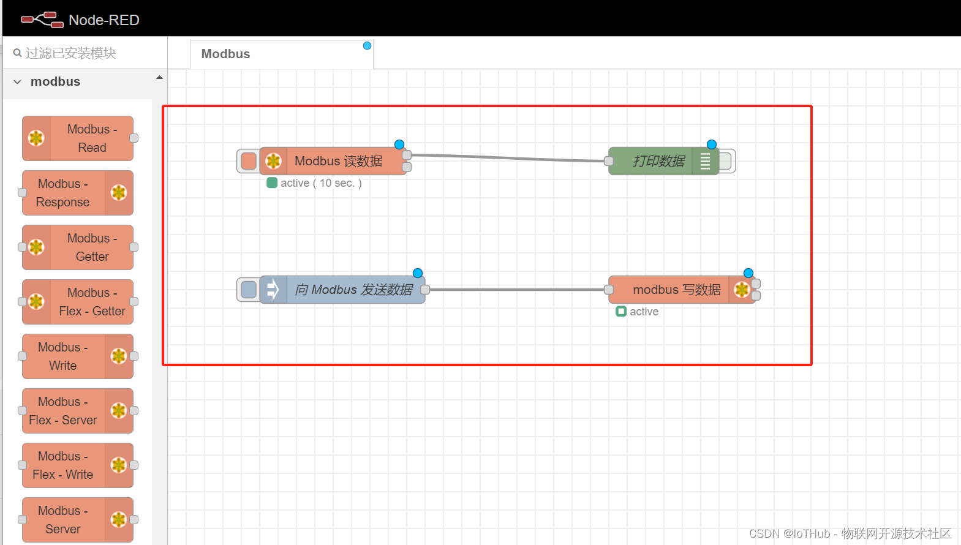The image size is (961, 545).
Task: Click the inject arrow icon
Action: click(x=273, y=290)
